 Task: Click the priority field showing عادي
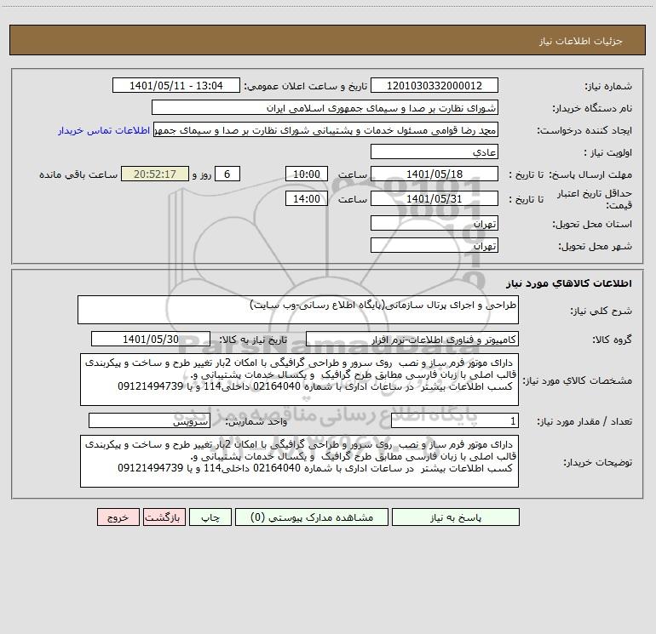pyautogui.click(x=434, y=151)
